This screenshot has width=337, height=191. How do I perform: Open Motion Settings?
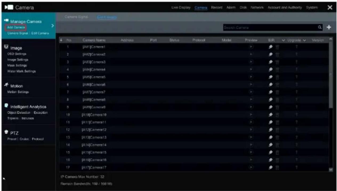click(x=18, y=92)
